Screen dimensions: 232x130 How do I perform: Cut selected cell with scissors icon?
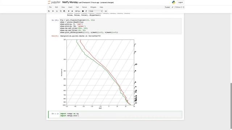coord(57,11)
